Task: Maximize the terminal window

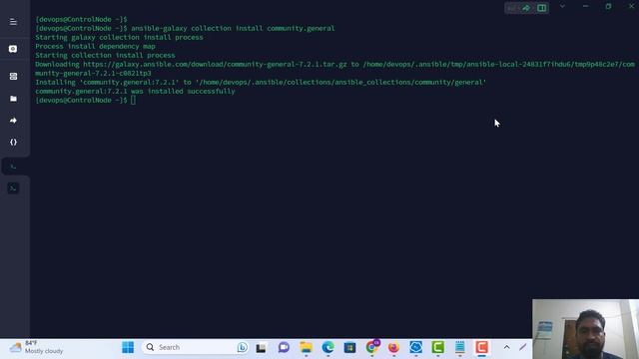Action: pyautogui.click(x=608, y=7)
